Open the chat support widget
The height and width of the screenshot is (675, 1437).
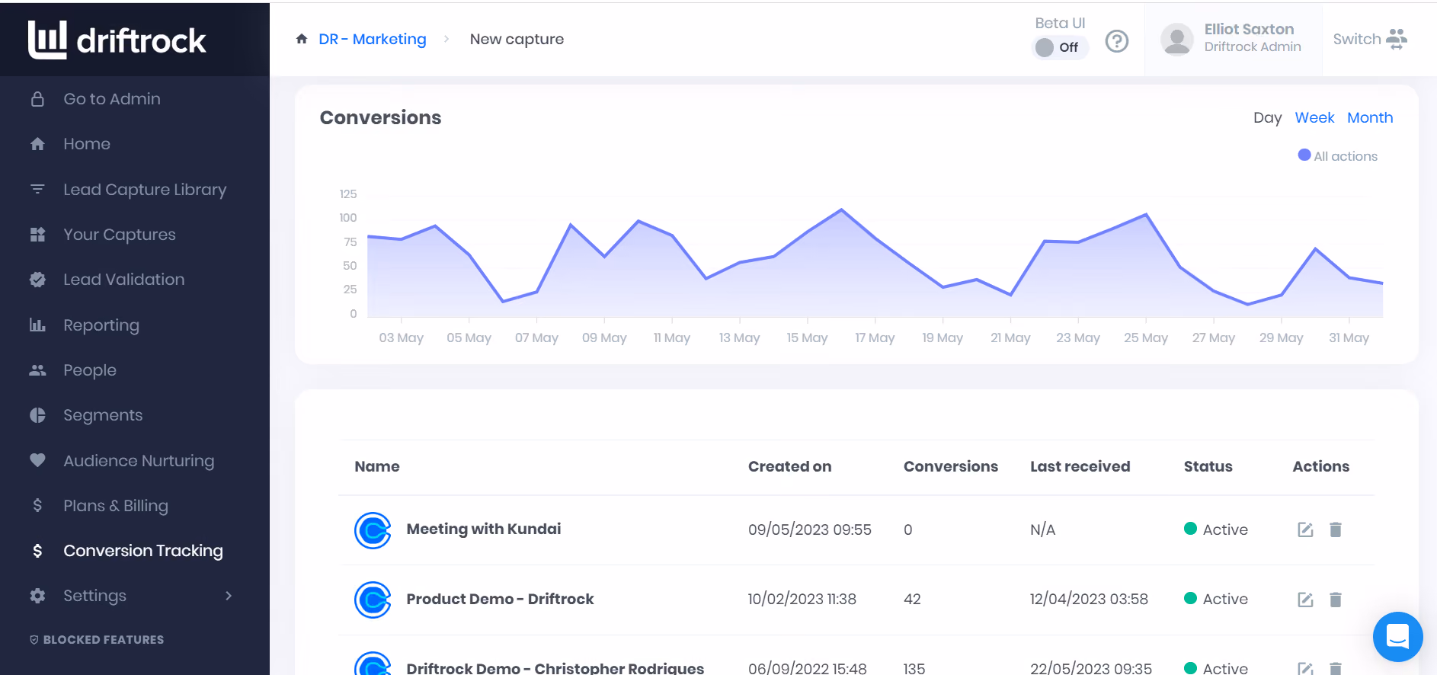click(1397, 637)
